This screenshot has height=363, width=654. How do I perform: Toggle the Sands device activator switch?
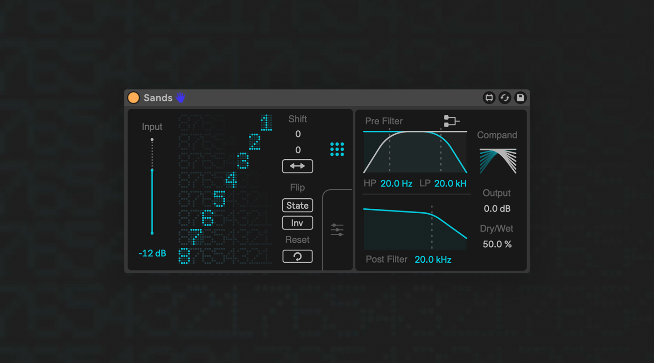pyautogui.click(x=134, y=97)
